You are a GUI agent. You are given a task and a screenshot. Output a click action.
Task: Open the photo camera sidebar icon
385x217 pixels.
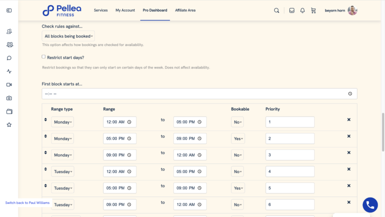[9, 98]
